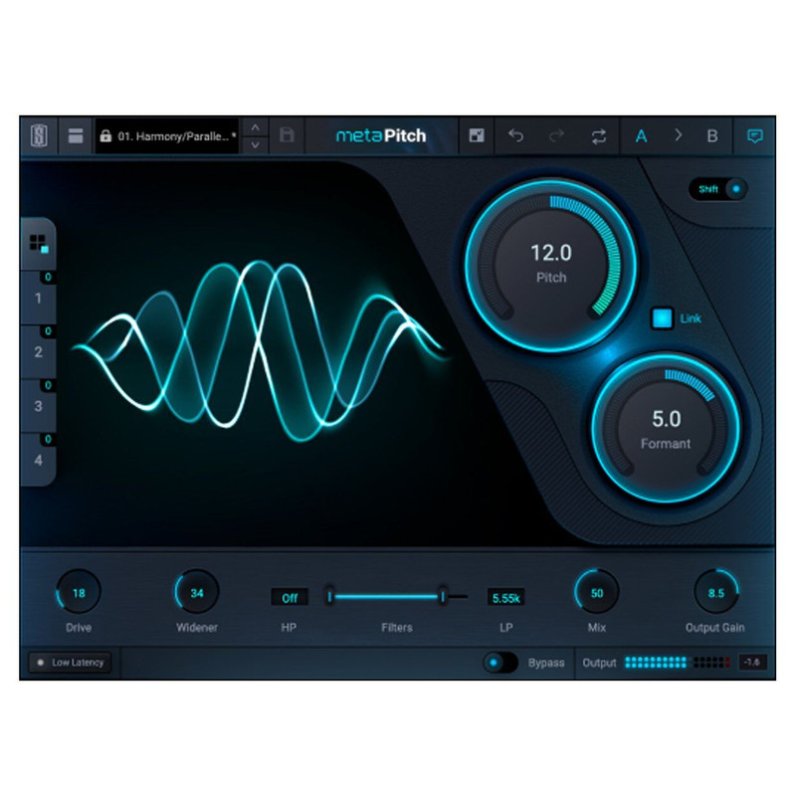
Task: Click the large Pitch knob
Action: click(x=551, y=265)
